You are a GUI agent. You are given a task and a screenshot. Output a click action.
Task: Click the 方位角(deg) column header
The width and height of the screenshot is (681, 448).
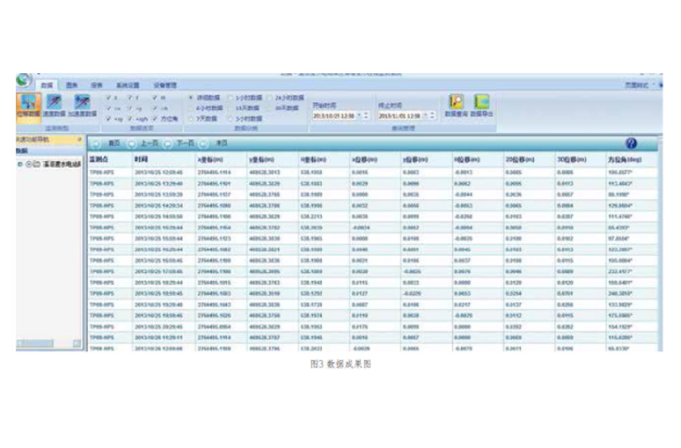(x=631, y=159)
